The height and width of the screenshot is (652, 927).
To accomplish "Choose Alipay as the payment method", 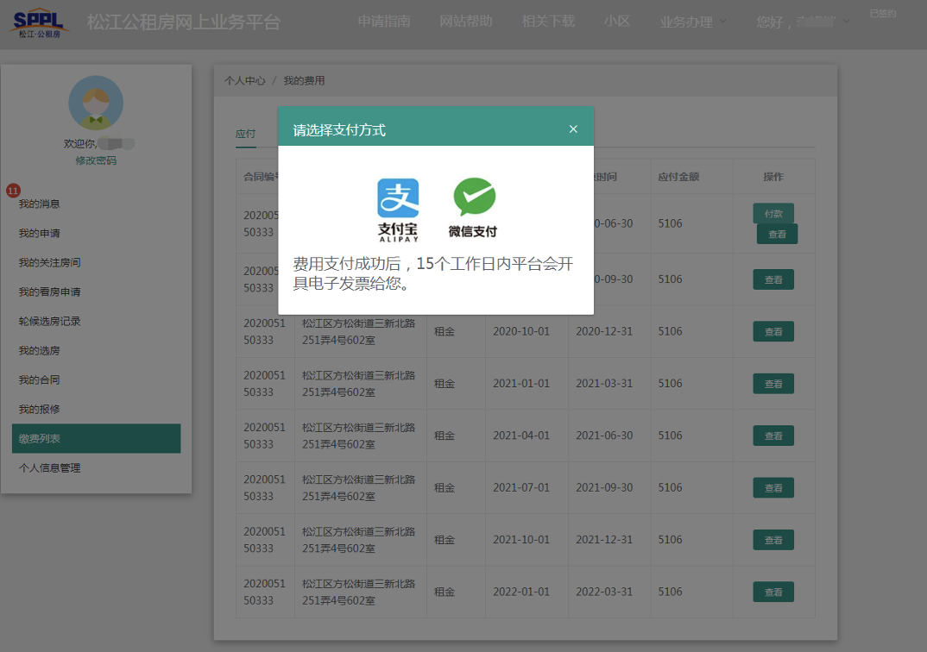I will (398, 208).
